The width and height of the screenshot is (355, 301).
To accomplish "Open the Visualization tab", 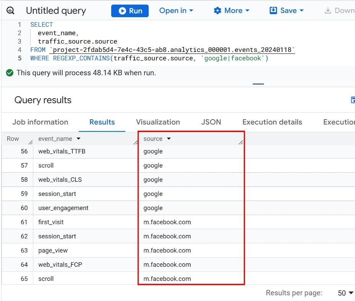I will pyautogui.click(x=158, y=122).
